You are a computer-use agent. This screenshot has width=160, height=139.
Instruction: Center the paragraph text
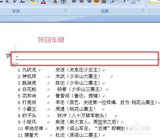click(82, 2)
